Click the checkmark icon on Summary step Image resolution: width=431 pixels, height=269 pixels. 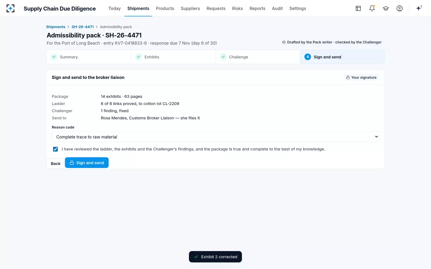point(54,57)
